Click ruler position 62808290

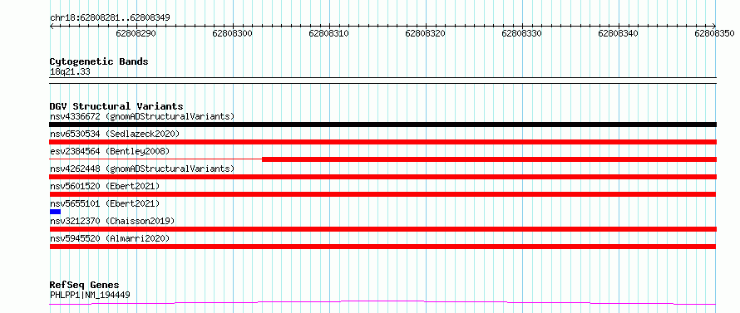136,33
